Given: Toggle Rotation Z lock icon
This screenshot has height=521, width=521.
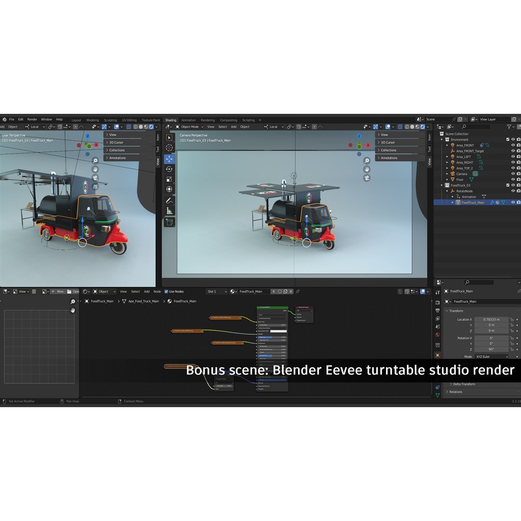Looking at the screenshot, I should click(512, 349).
